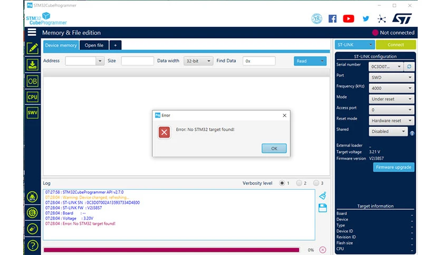
Task: Expand the Data width 32-bit dropdown
Action: [198, 61]
